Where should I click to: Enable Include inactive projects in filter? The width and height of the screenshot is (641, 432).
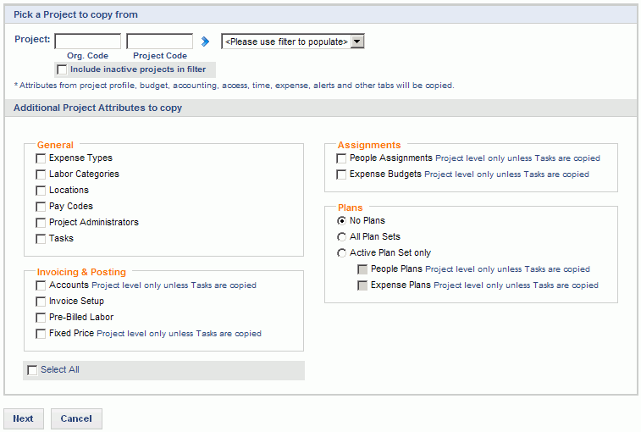click(62, 69)
